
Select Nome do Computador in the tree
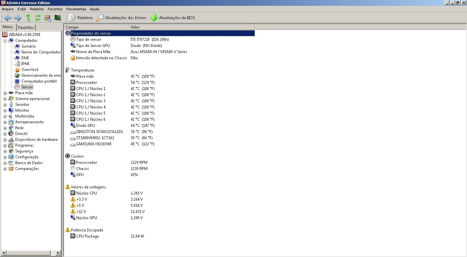click(41, 52)
